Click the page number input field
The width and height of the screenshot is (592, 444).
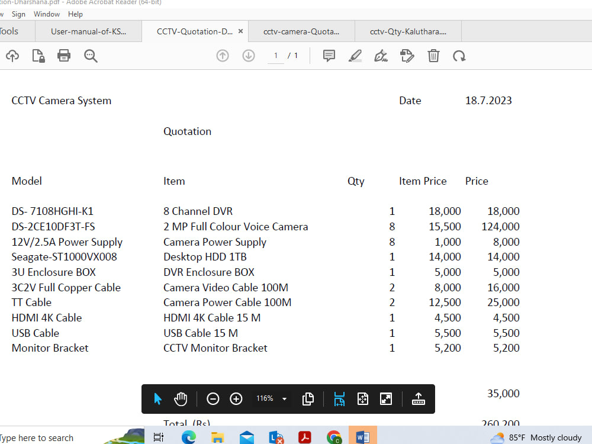[276, 56]
